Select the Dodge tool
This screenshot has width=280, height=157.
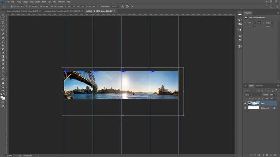3,64
